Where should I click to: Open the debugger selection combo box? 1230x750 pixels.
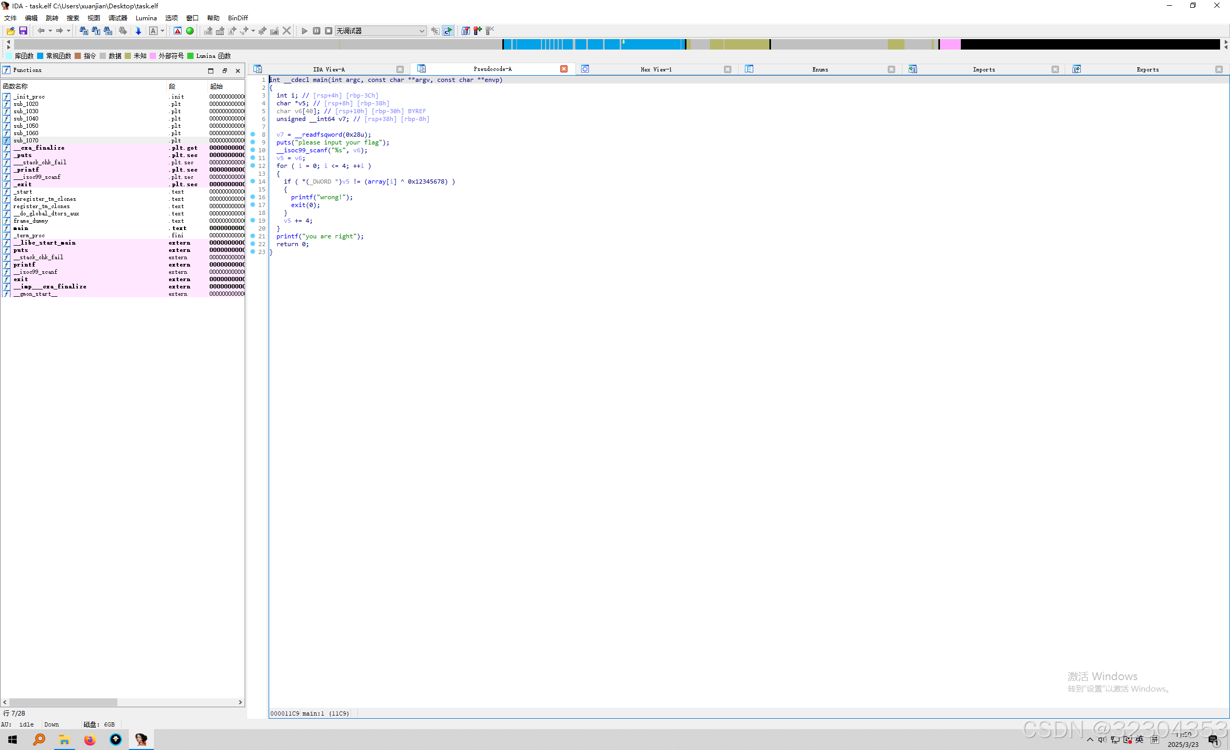pyautogui.click(x=380, y=31)
